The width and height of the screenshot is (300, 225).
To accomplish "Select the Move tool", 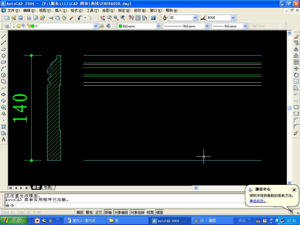I will (296, 69).
